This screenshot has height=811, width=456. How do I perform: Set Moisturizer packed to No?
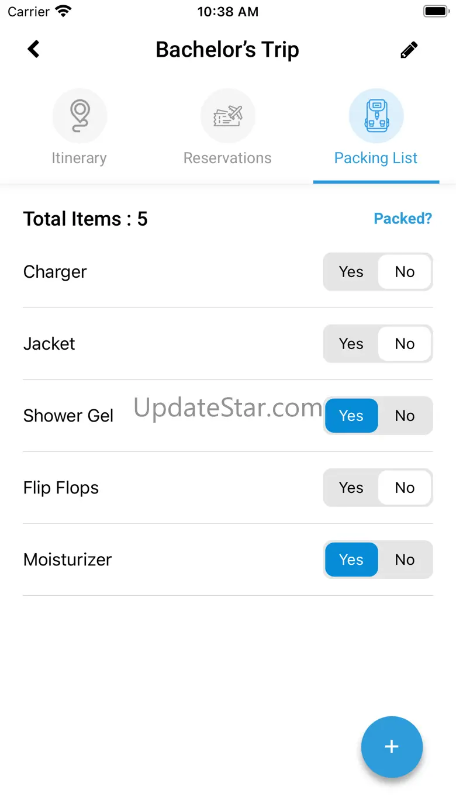click(405, 560)
